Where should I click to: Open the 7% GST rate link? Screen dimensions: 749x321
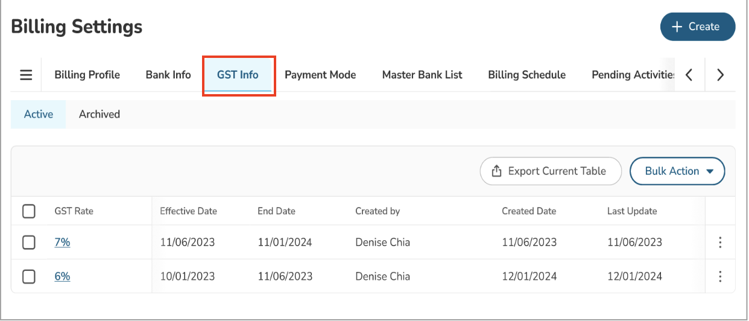(62, 243)
